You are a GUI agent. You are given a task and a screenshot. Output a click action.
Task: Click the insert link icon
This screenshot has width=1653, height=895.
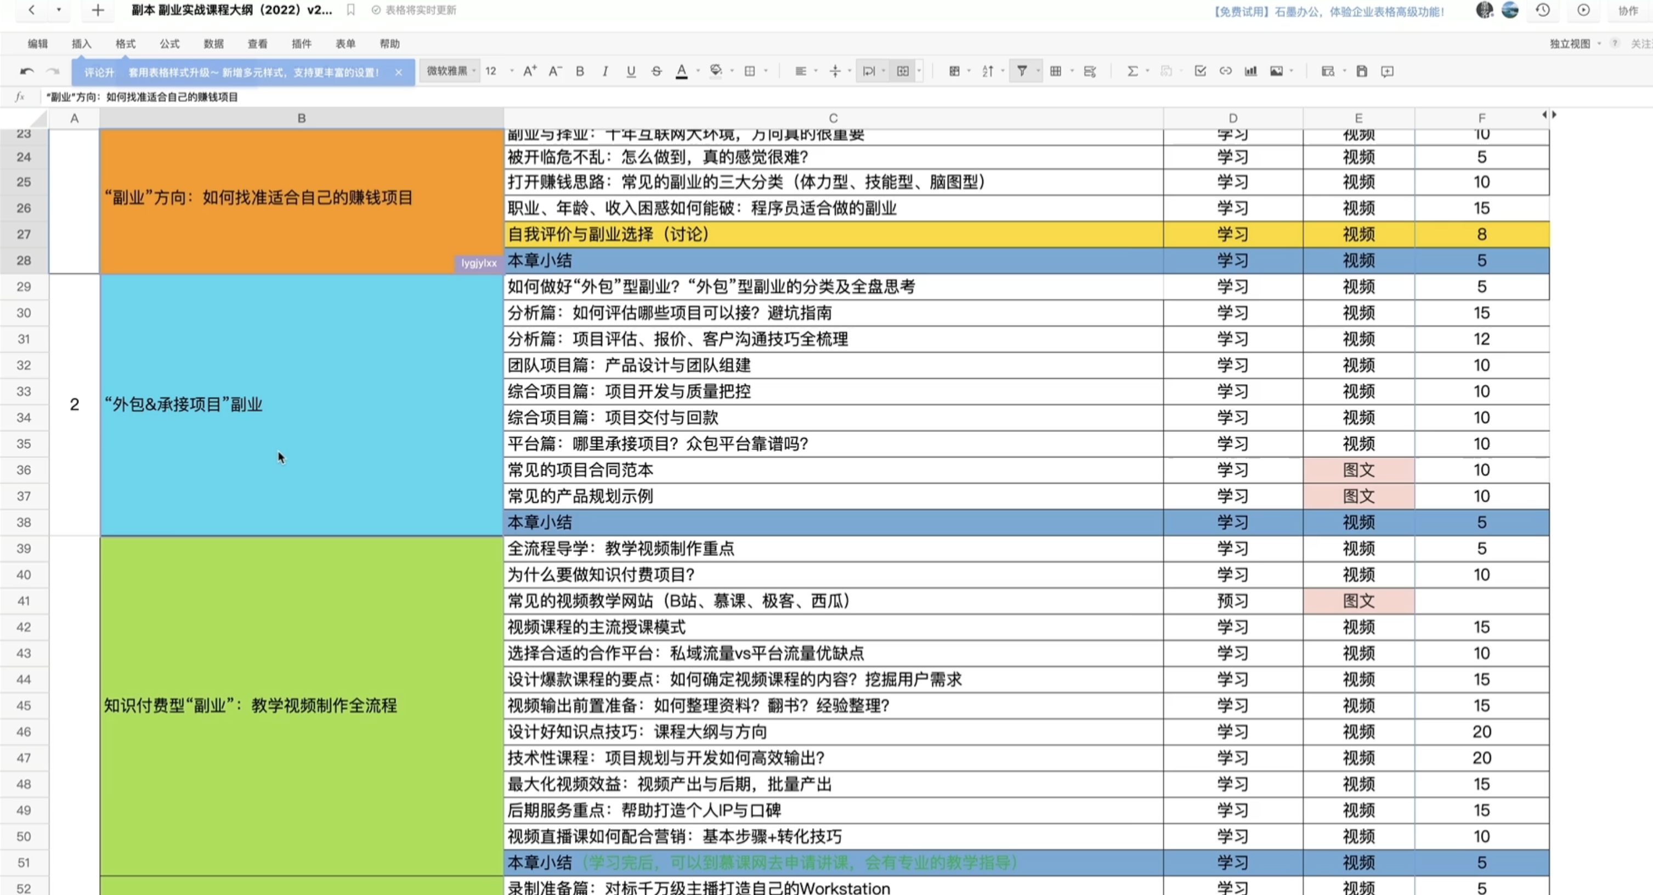(1226, 71)
